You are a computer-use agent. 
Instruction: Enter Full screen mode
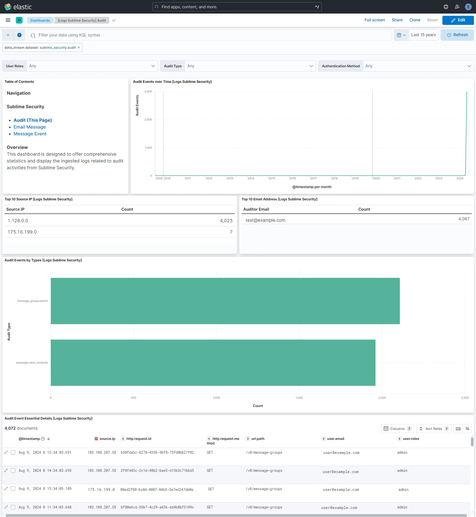(374, 20)
